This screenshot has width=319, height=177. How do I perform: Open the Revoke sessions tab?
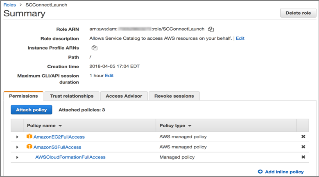click(174, 96)
